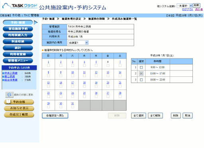Click the ログアウト link
This screenshot has height=148, width=204.
[x=188, y=10]
